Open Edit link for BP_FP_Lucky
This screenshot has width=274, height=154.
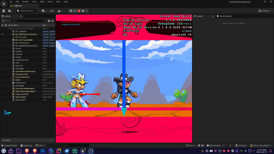pos(49,37)
